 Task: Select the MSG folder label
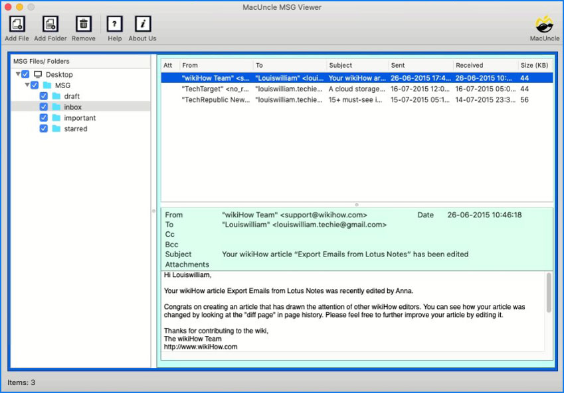coord(62,85)
